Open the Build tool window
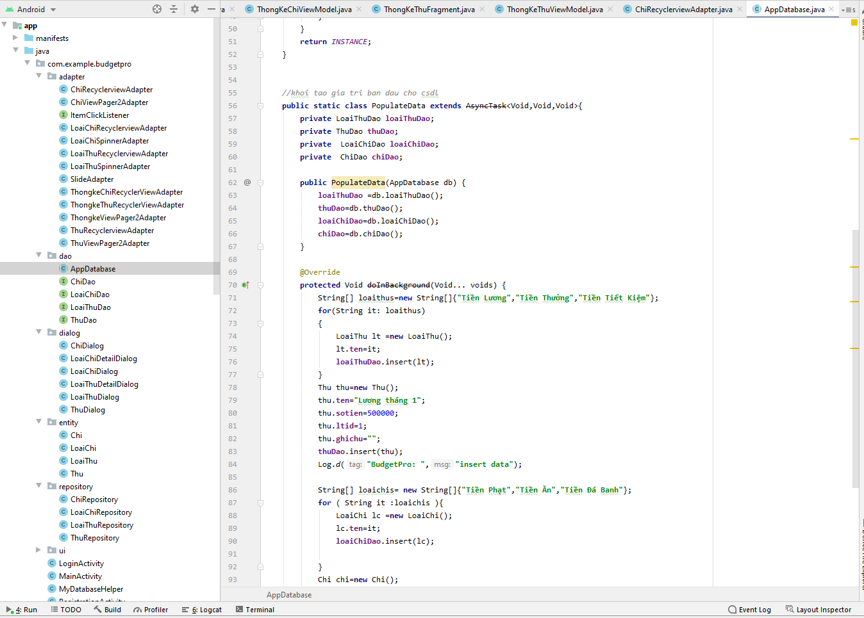 click(108, 610)
